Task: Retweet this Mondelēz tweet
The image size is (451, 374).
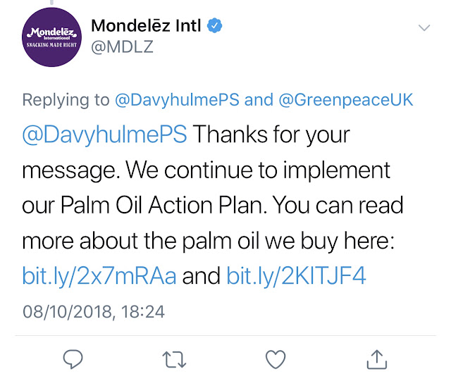Action: pyautogui.click(x=174, y=359)
